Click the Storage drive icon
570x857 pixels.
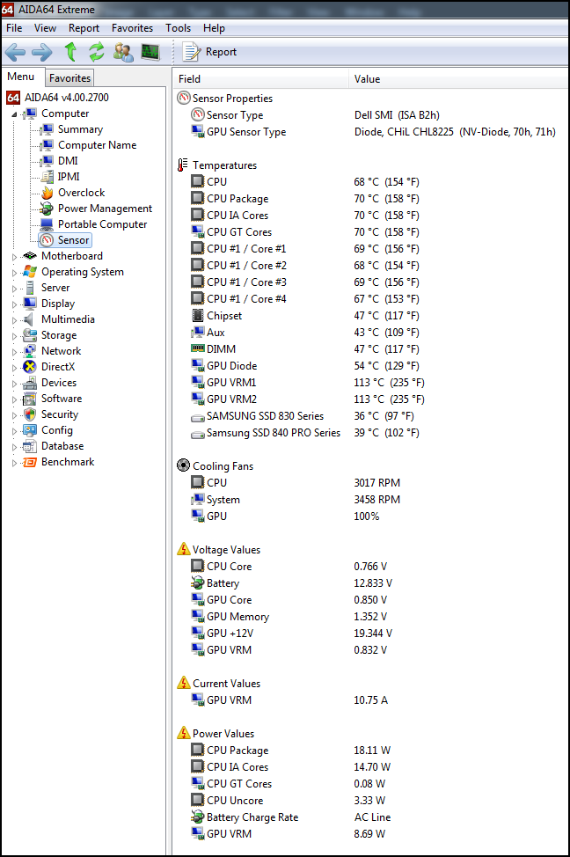click(30, 335)
